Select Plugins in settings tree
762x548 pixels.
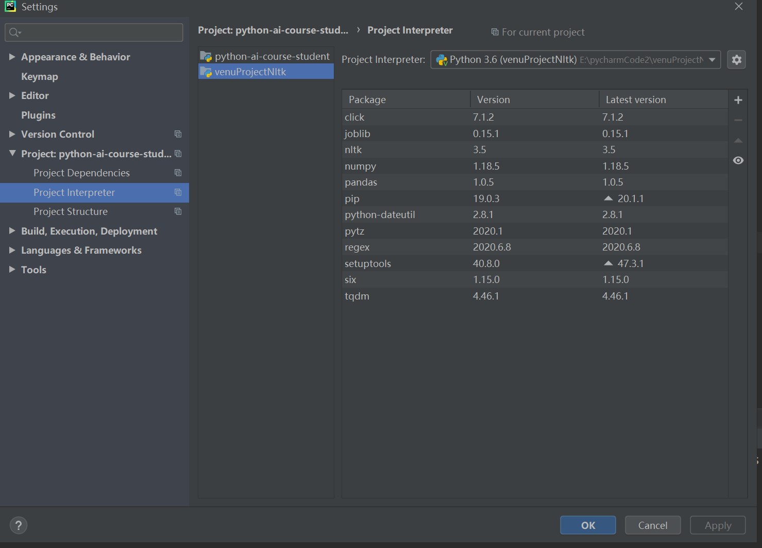tap(38, 115)
